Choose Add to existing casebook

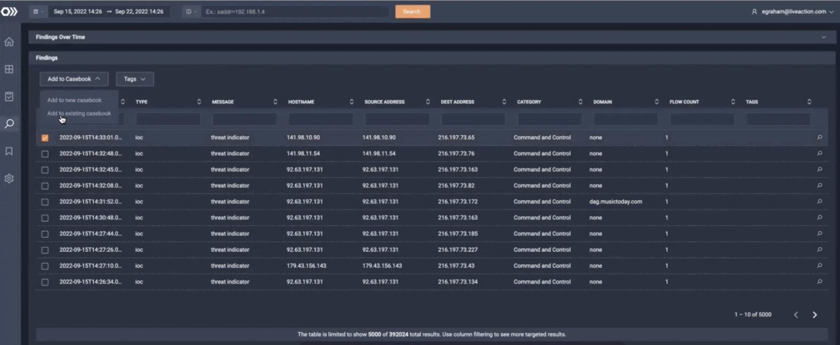(79, 114)
